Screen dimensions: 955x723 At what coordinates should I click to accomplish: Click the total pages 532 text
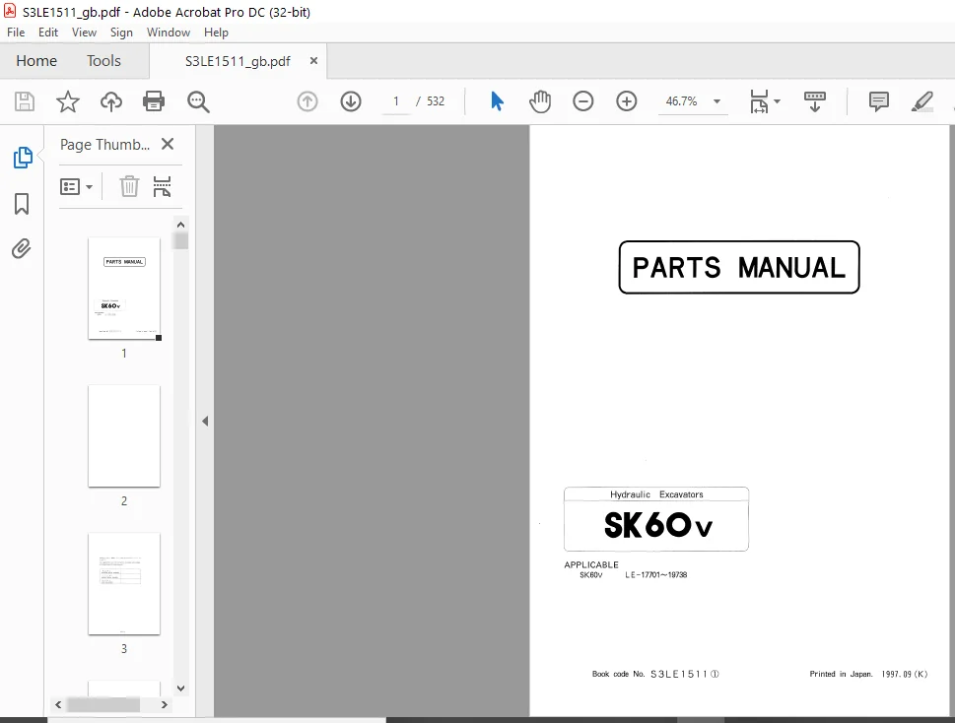[x=436, y=101]
